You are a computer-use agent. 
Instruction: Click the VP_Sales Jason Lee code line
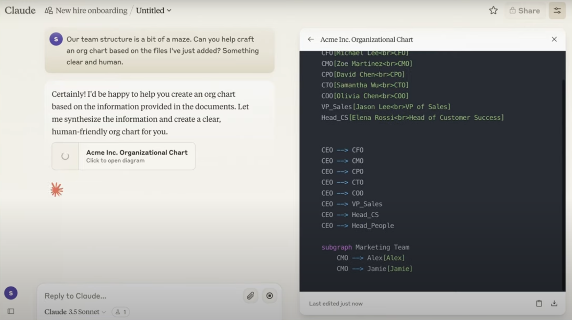386,107
